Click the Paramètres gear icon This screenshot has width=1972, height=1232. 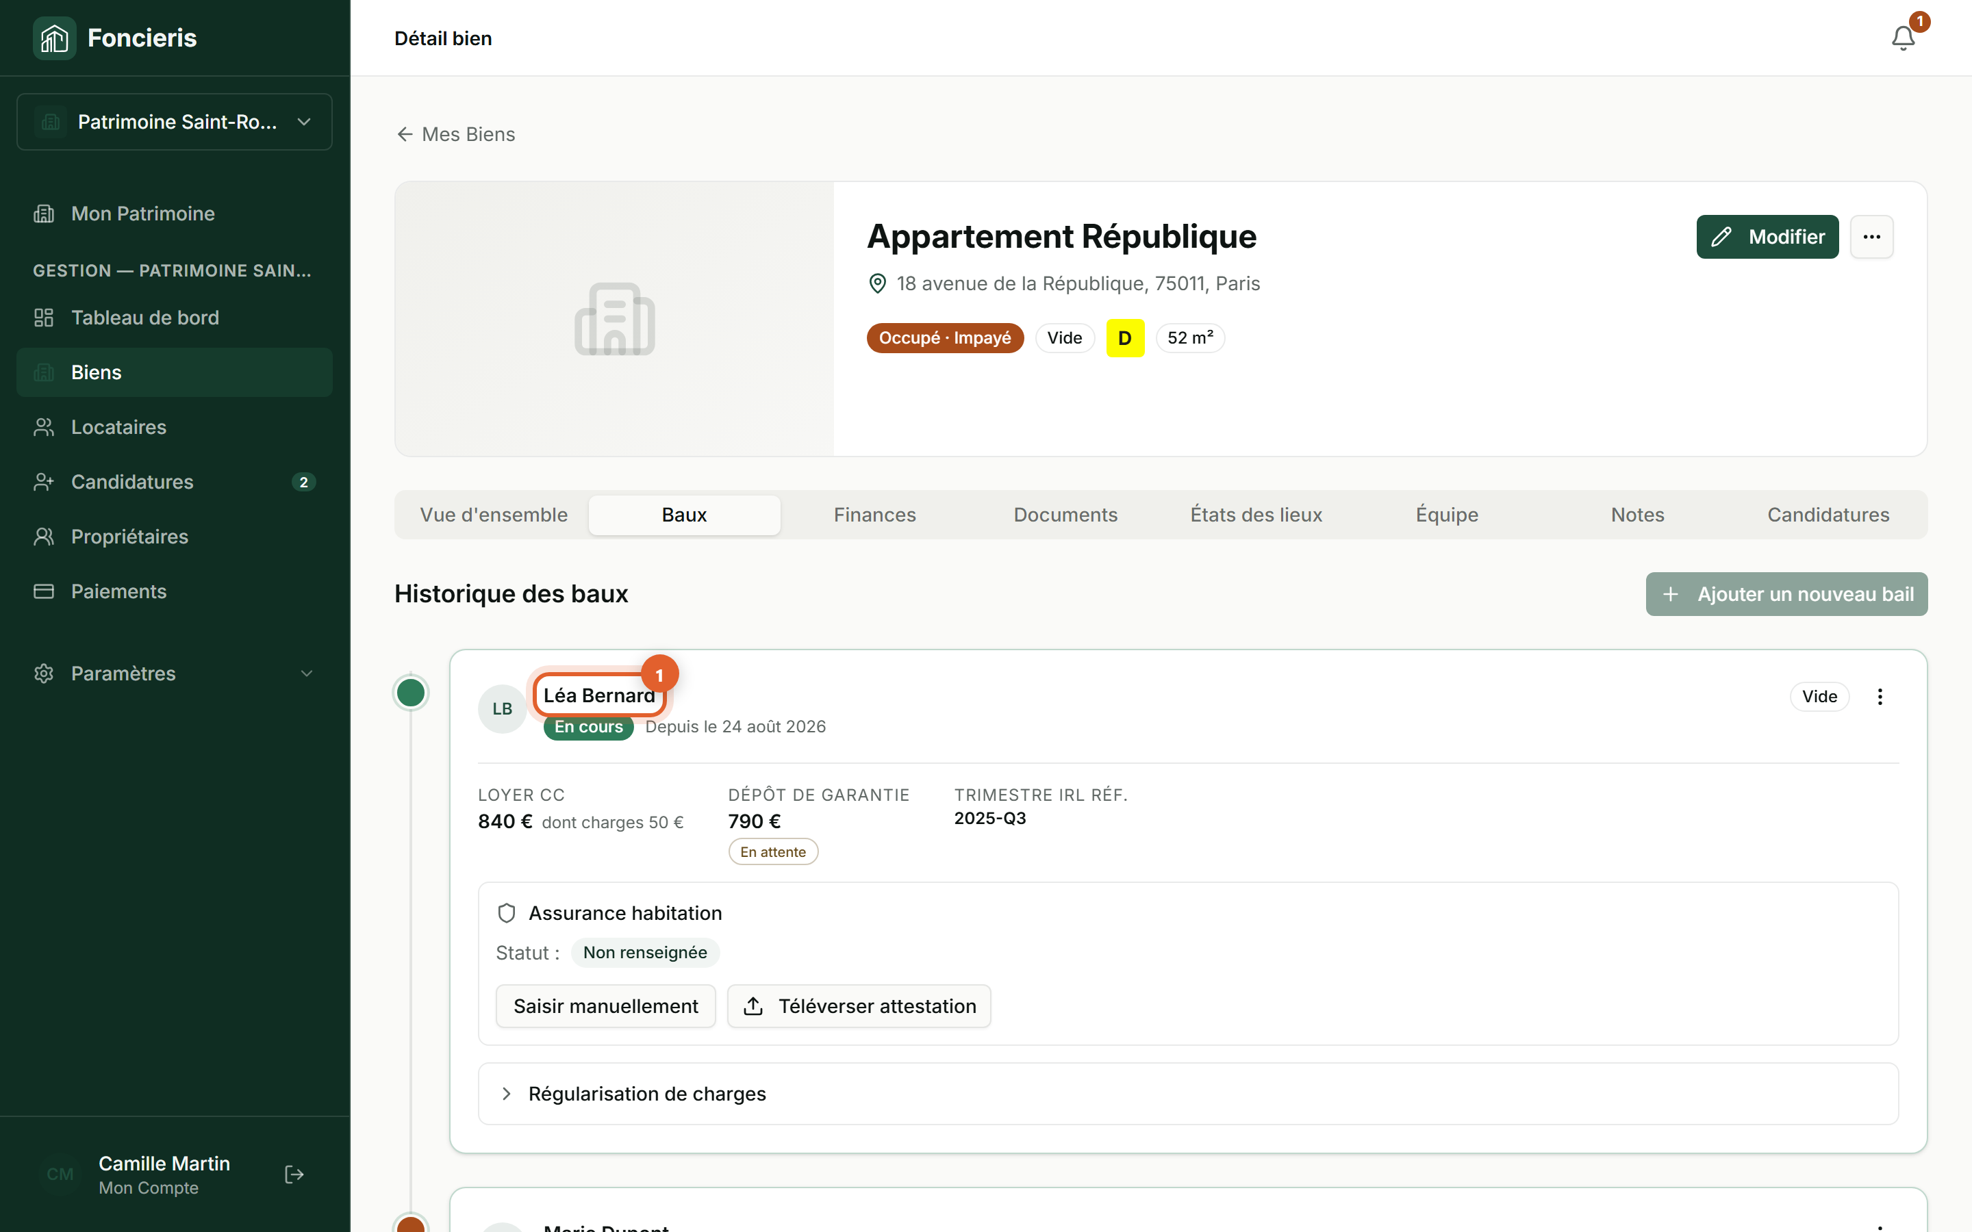click(43, 673)
